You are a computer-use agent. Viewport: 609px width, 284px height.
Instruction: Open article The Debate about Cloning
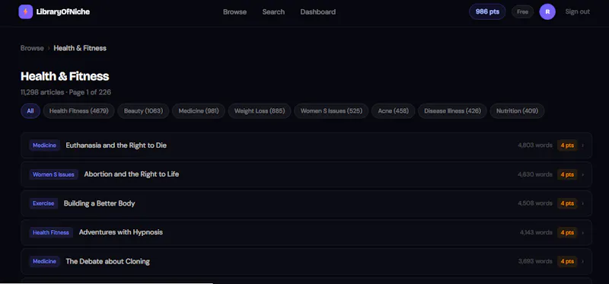pos(306,261)
